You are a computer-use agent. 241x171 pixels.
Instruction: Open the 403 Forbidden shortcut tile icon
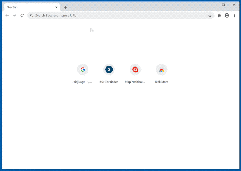(109, 69)
